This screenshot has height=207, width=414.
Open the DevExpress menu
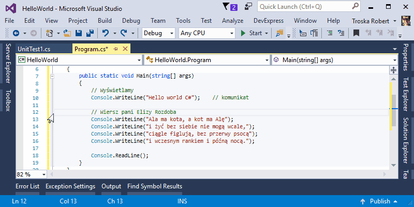[x=269, y=21]
